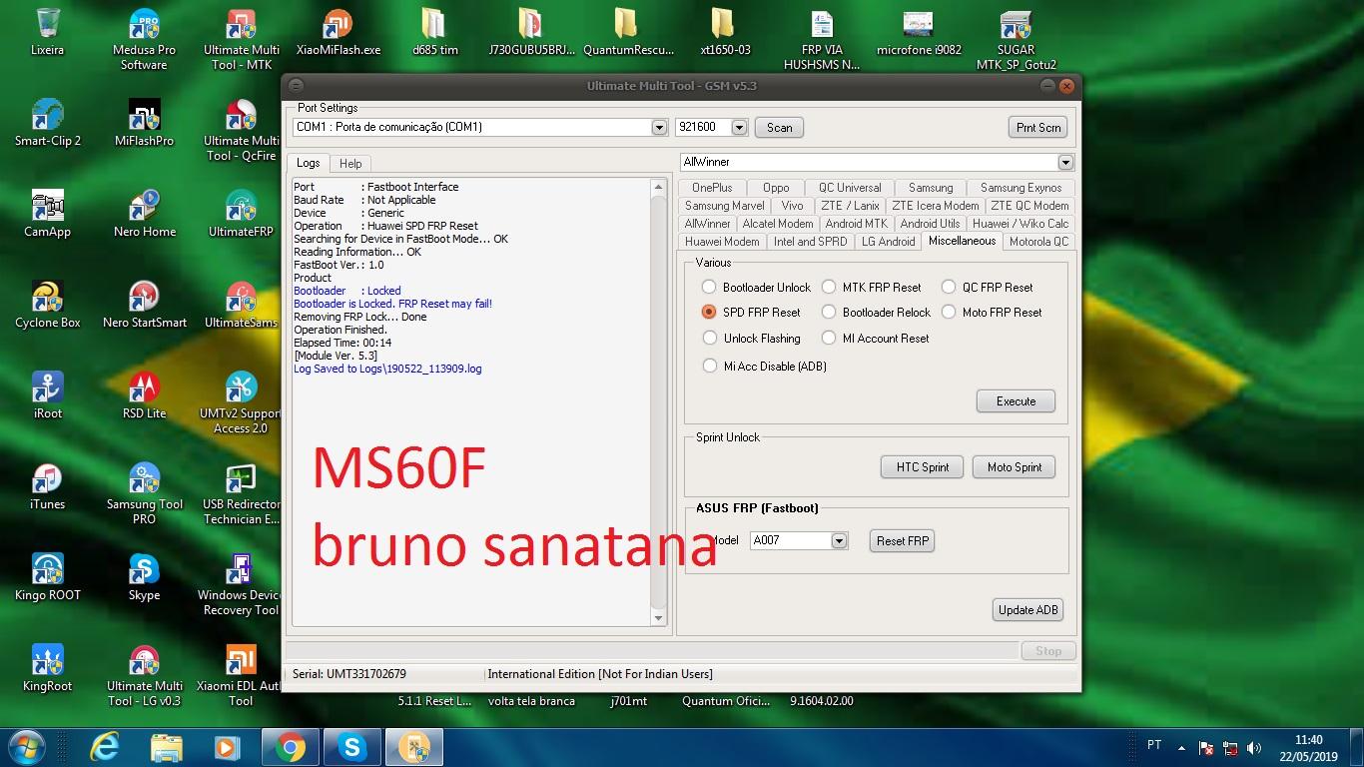Open Ultimate Multi Tool - MTK shortcut
Screen dimensions: 1364x767
[x=241, y=40]
